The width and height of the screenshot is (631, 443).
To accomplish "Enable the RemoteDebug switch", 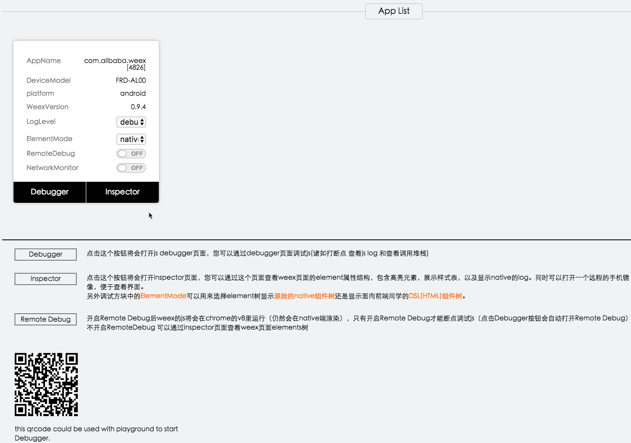I will click(131, 154).
